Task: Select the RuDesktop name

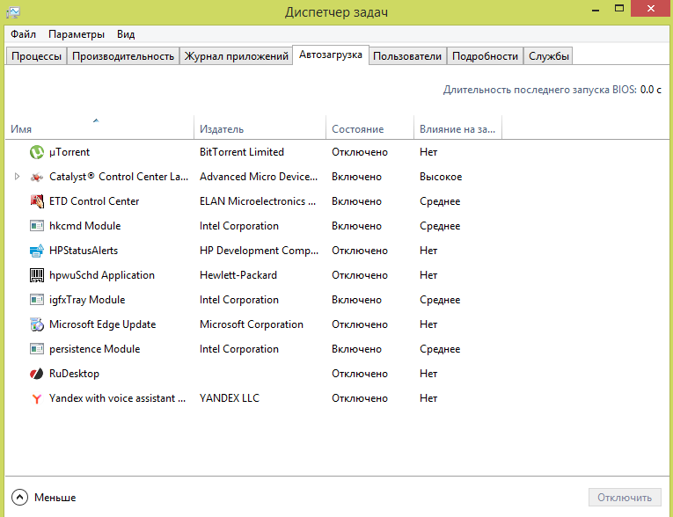Action: click(x=74, y=374)
